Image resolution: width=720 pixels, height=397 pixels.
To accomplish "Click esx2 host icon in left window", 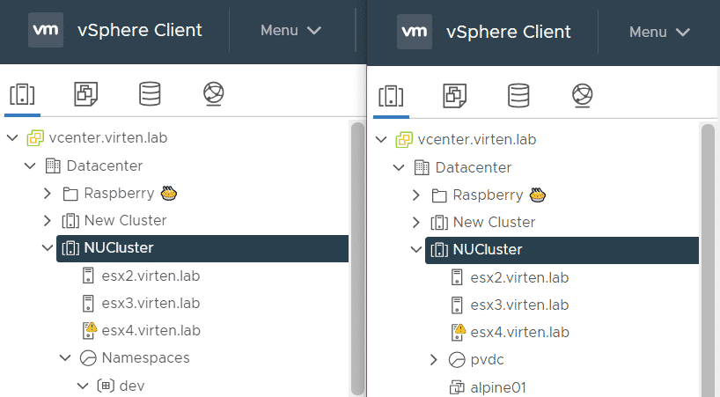I will [x=88, y=276].
